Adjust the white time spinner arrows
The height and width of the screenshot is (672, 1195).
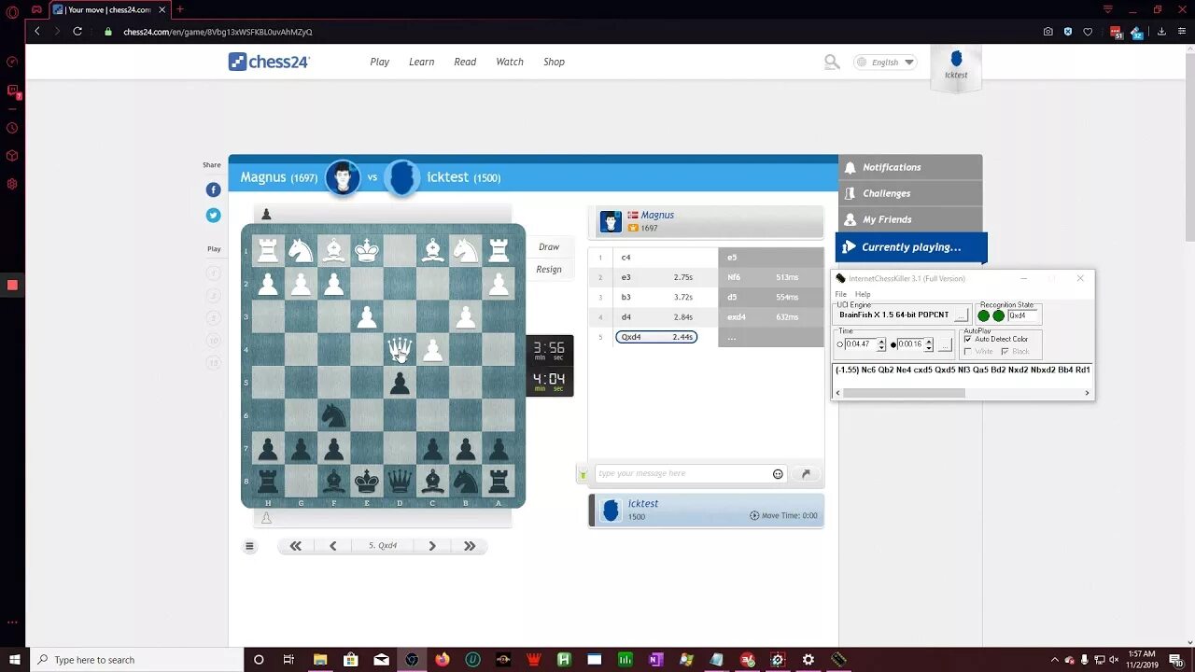[881, 344]
